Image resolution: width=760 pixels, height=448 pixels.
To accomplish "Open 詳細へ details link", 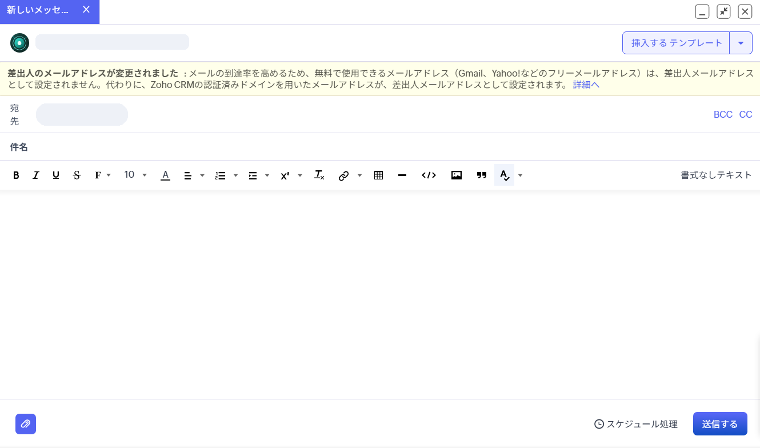I will point(586,85).
